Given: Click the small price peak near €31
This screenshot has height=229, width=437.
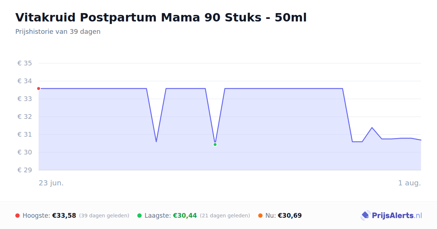Looking at the screenshot, I should 371,128.
